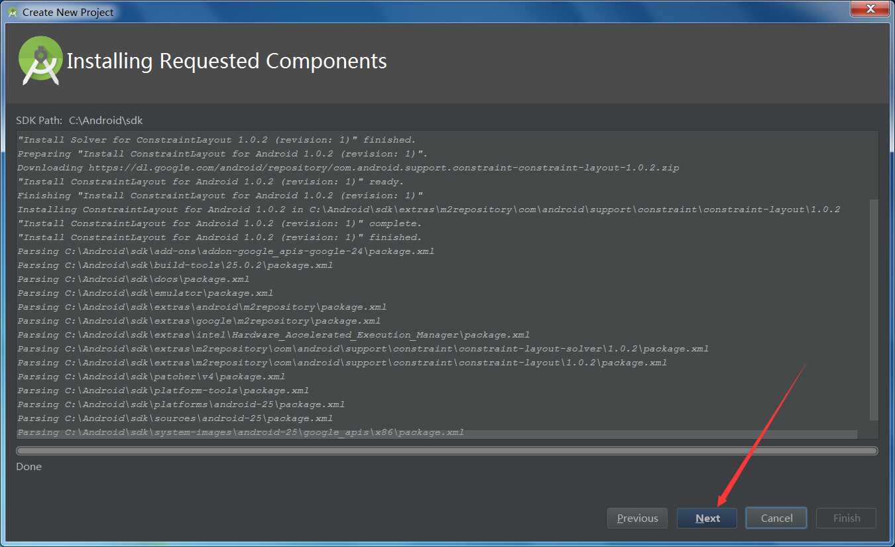Click the line parsing sdk\docs\package.xml

133,279
